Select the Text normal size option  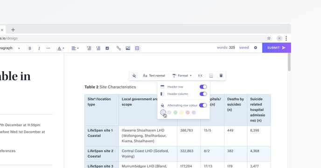(154, 75)
